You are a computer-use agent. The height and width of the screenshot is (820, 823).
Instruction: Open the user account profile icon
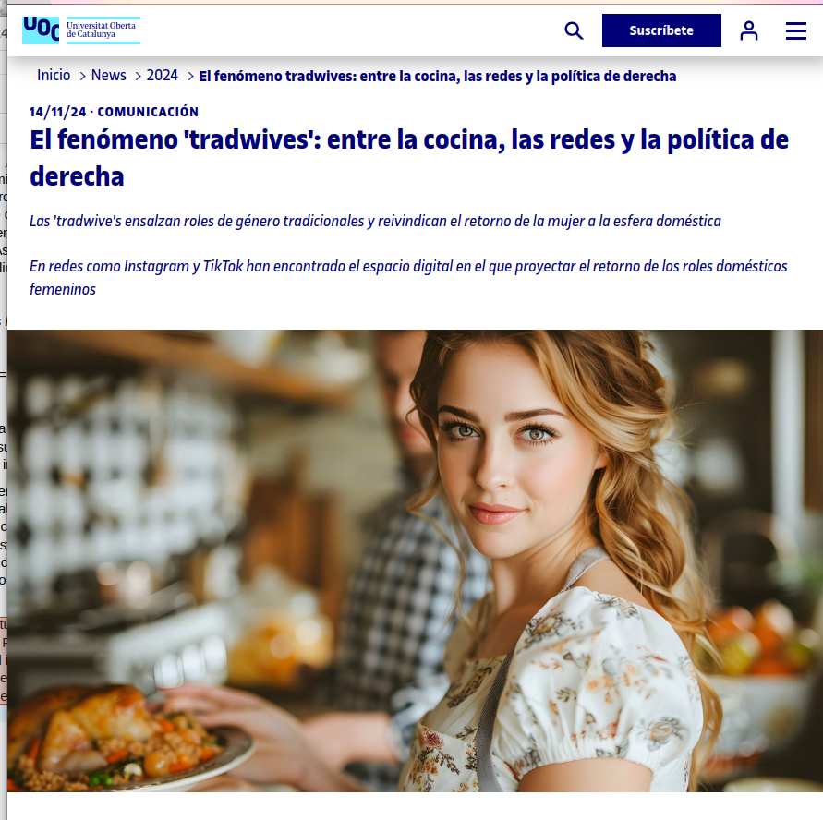(749, 30)
